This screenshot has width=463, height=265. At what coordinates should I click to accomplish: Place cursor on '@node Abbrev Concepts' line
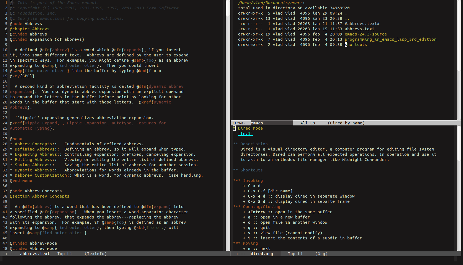click(36, 191)
